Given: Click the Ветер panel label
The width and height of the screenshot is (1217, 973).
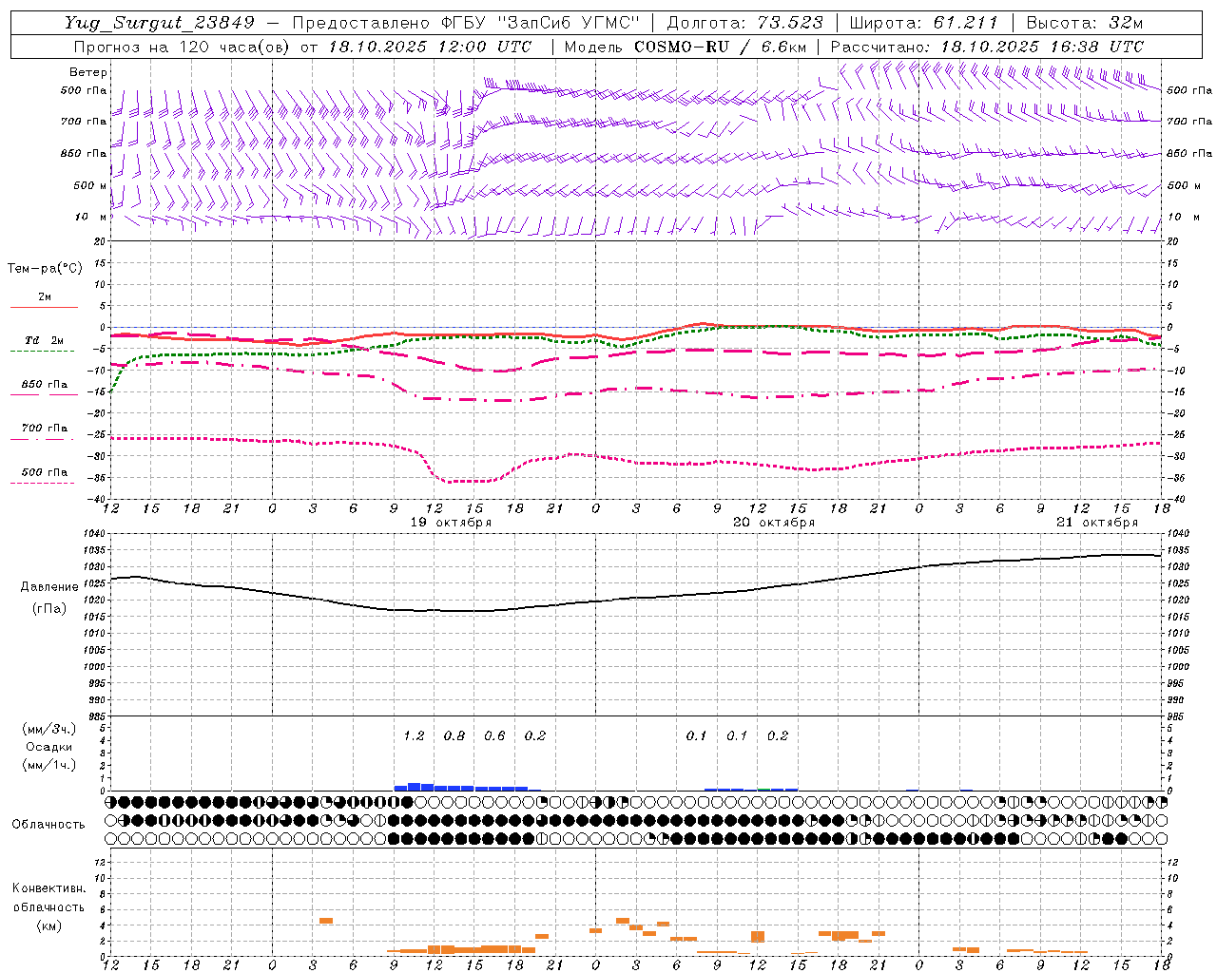Looking at the screenshot, I should click(x=88, y=72).
